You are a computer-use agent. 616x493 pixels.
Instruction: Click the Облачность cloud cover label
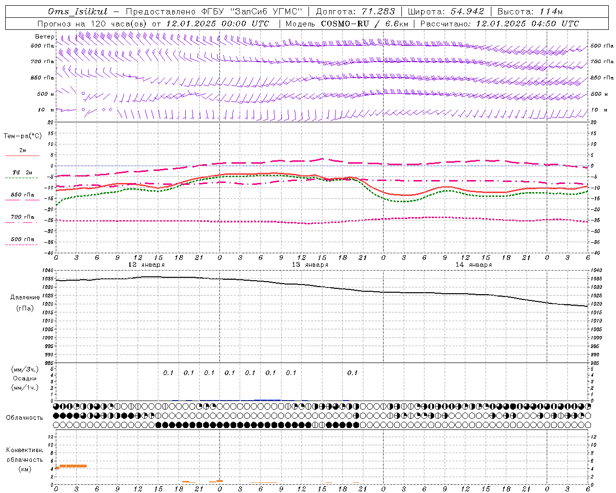tap(25, 417)
